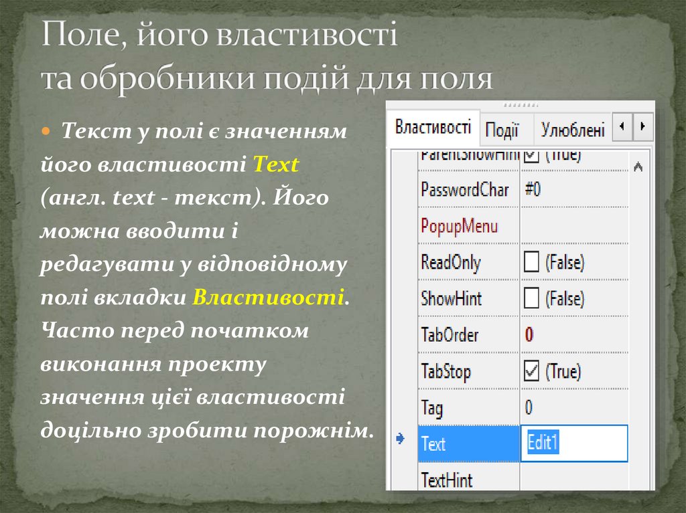Click the blue arrow marker beside Text
This screenshot has width=686, height=513.
pos(401,439)
